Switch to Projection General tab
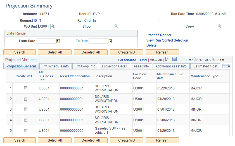The width and height of the screenshot is (235, 146). click(21, 66)
